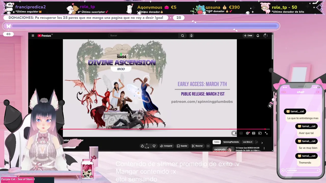Click the magnifier search button
326x183 pixels.
(x=182, y=36)
